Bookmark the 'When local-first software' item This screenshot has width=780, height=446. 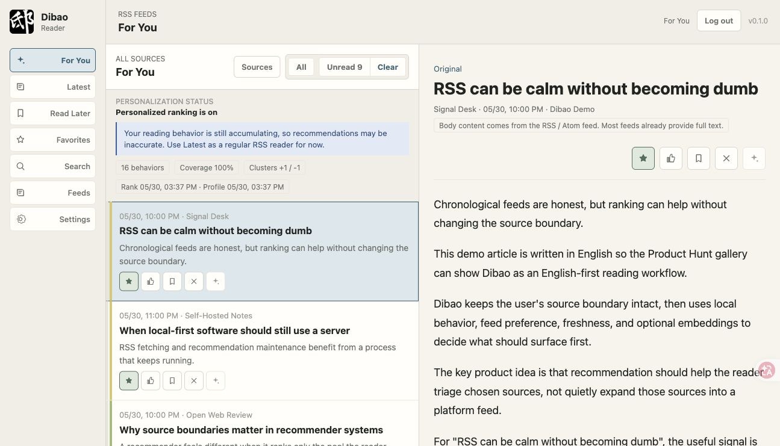pos(172,380)
